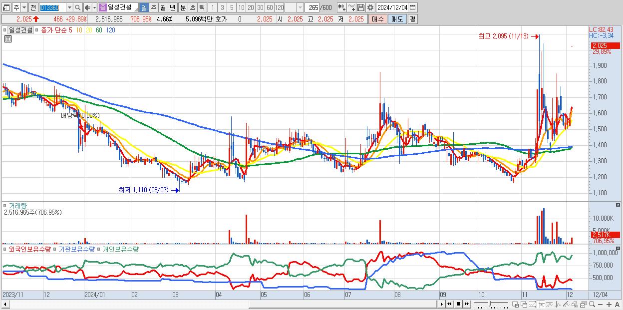The height and width of the screenshot is (310, 623).
Task: Click the stop button in bottom controls
Action: coord(458,304)
